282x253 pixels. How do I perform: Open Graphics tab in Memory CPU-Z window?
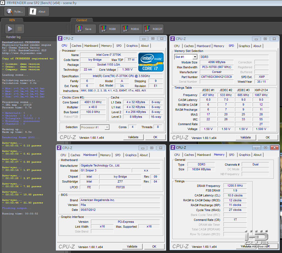click(x=245, y=155)
